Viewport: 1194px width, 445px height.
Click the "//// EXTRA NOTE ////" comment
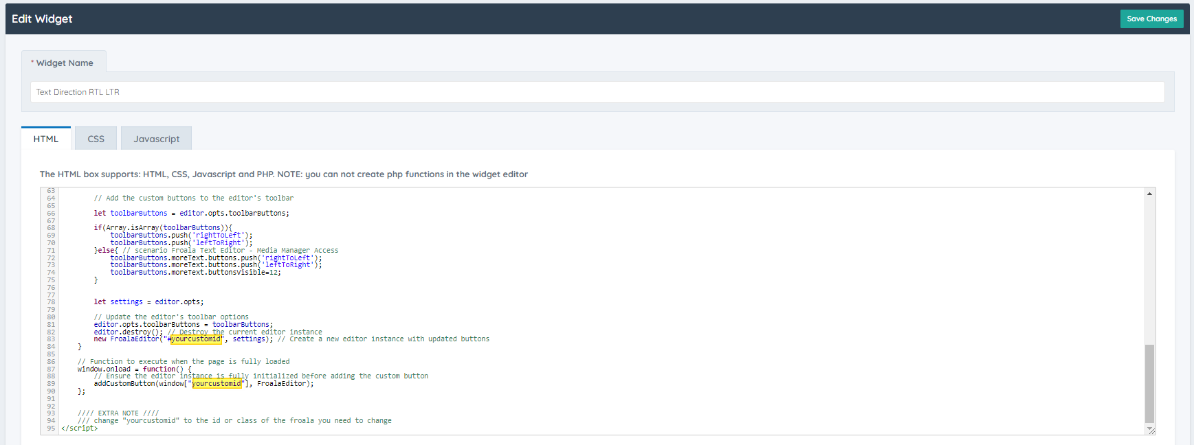point(118,413)
